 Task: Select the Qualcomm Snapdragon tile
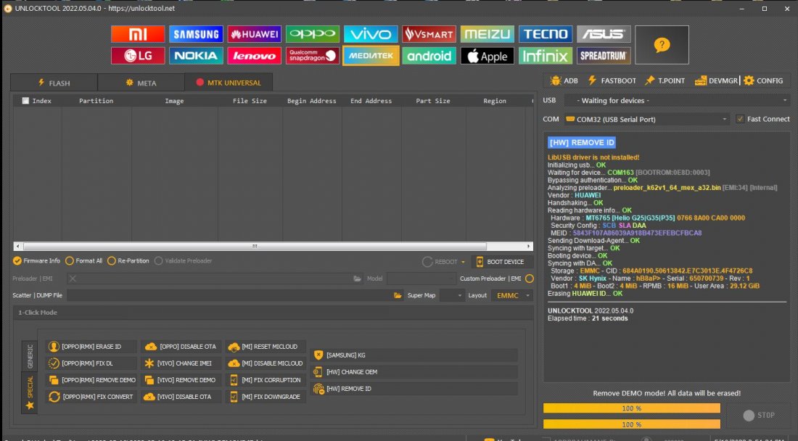click(x=313, y=55)
